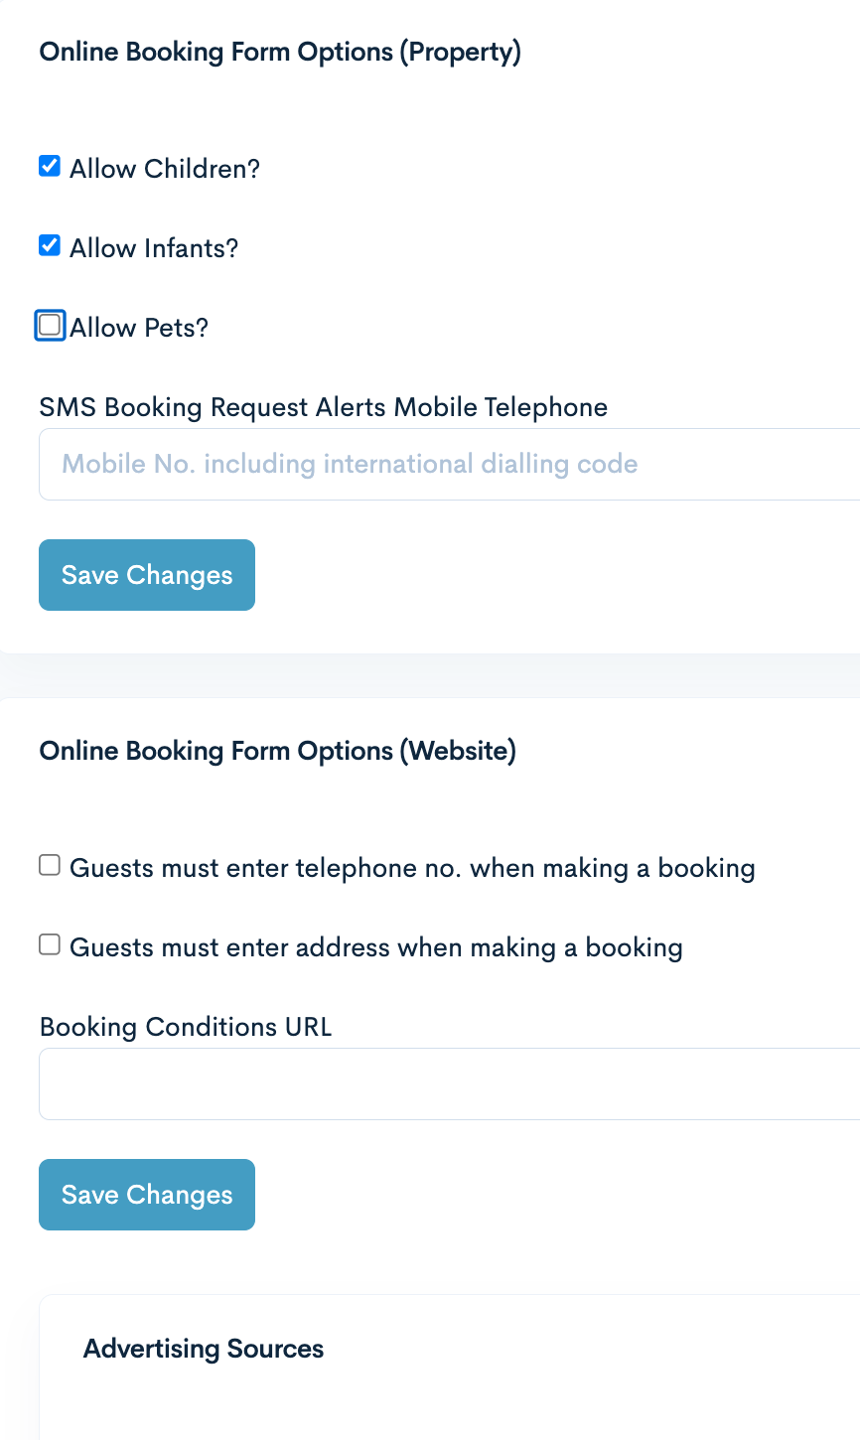Click into the Booking Conditions URL field
The width and height of the screenshot is (860, 1440).
click(x=447, y=1083)
